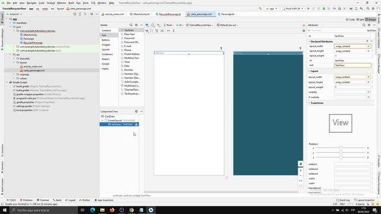Expand the drawable folder
This screenshot has width=381, height=214.
tap(14, 58)
